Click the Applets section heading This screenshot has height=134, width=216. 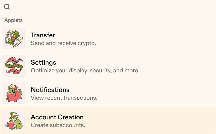[x=13, y=20]
